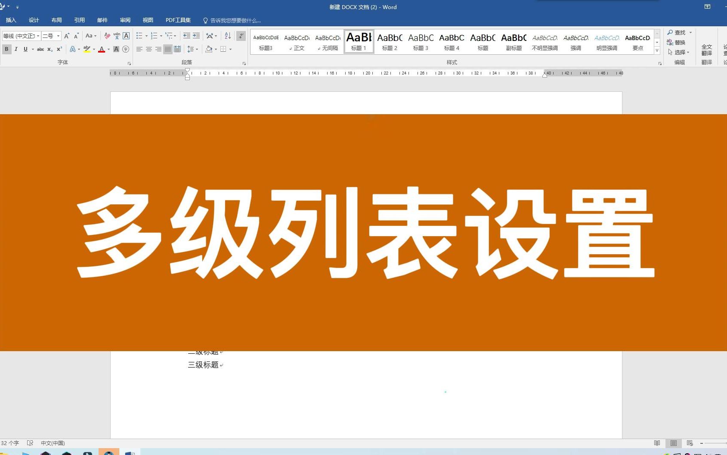This screenshot has width=727, height=455.
Task: Toggle underline formatting
Action: click(x=25, y=49)
